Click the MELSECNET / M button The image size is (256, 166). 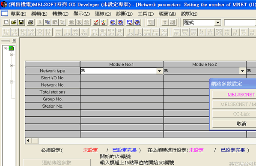[x=234, y=104]
